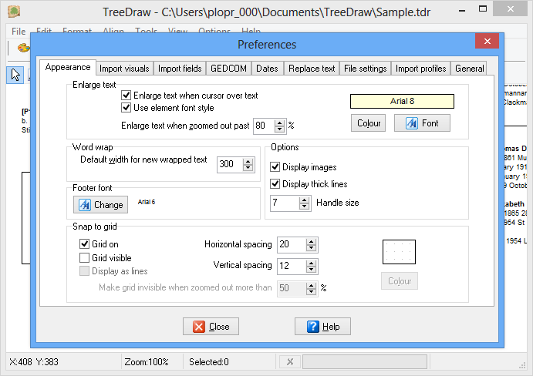Open the Import visuals tab

pos(124,69)
